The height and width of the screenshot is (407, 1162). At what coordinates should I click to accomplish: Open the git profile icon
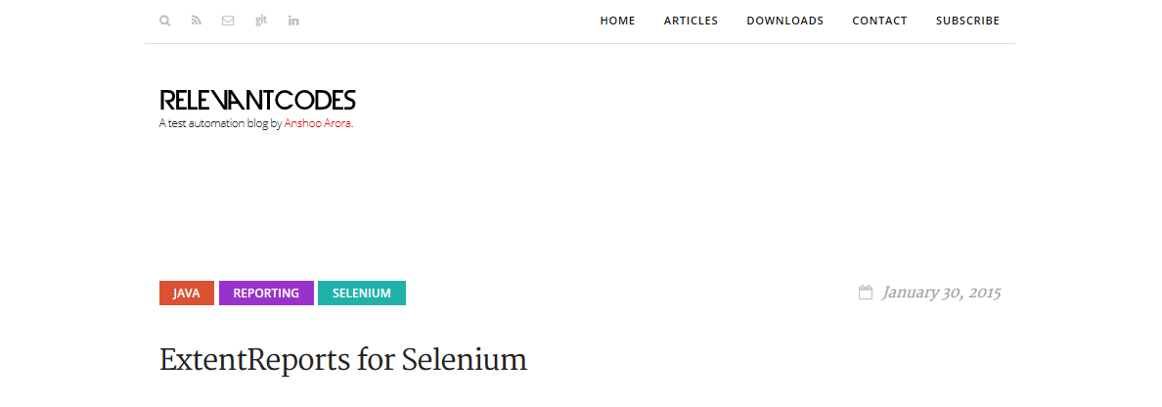point(261,20)
